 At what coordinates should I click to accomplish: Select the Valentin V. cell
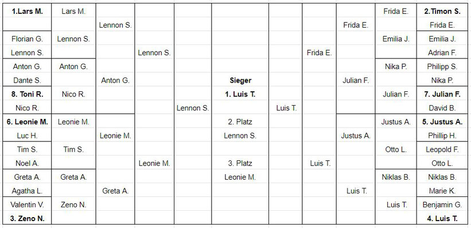pyautogui.click(x=27, y=205)
